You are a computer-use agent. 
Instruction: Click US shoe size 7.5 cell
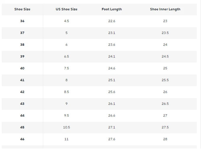click(x=67, y=68)
